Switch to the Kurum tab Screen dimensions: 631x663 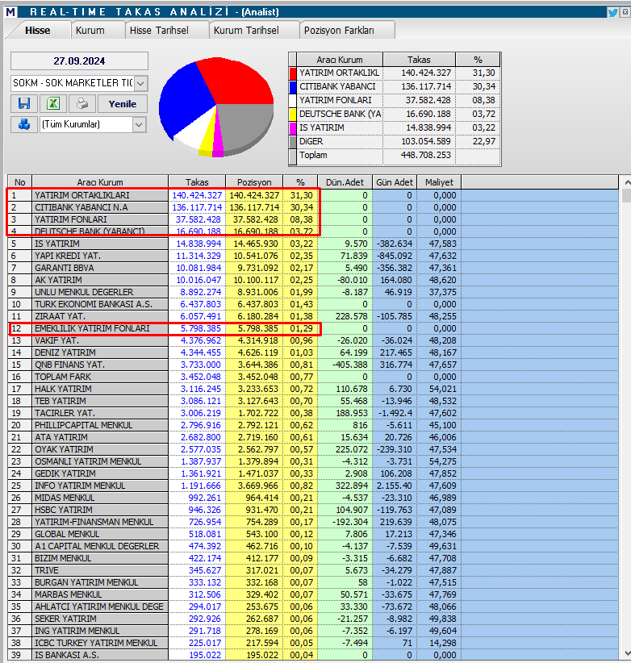click(90, 31)
